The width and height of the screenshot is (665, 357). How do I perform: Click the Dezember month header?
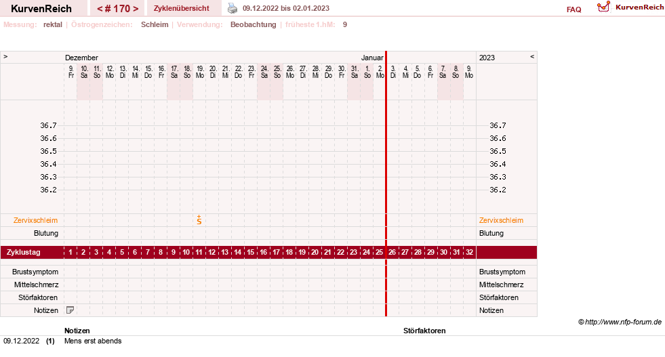tap(81, 58)
